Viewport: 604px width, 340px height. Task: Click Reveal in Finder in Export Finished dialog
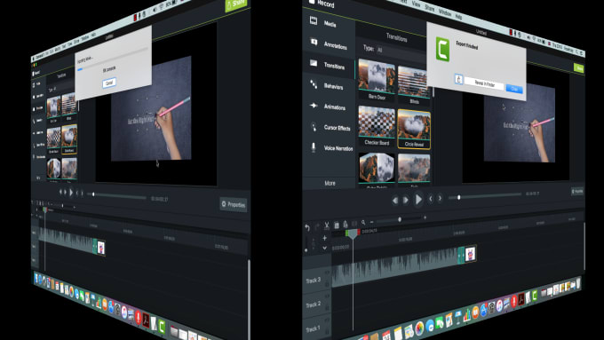(x=484, y=84)
